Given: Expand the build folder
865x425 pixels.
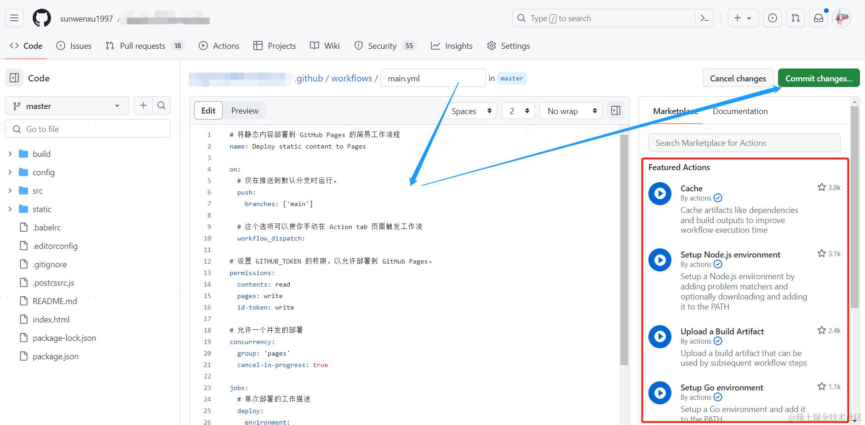Looking at the screenshot, I should point(10,154).
